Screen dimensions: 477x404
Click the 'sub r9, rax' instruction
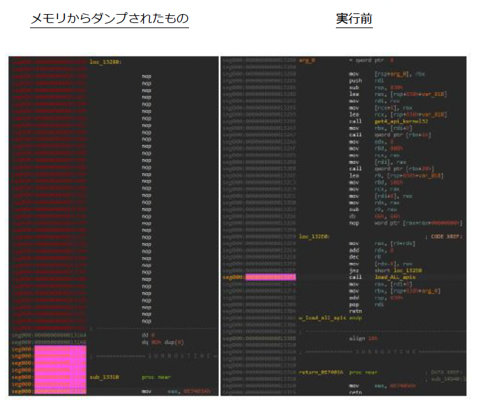pyautogui.click(x=373, y=210)
